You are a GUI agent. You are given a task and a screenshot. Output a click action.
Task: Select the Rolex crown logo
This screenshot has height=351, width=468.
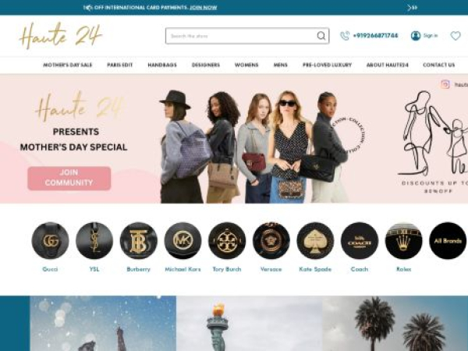(403, 240)
